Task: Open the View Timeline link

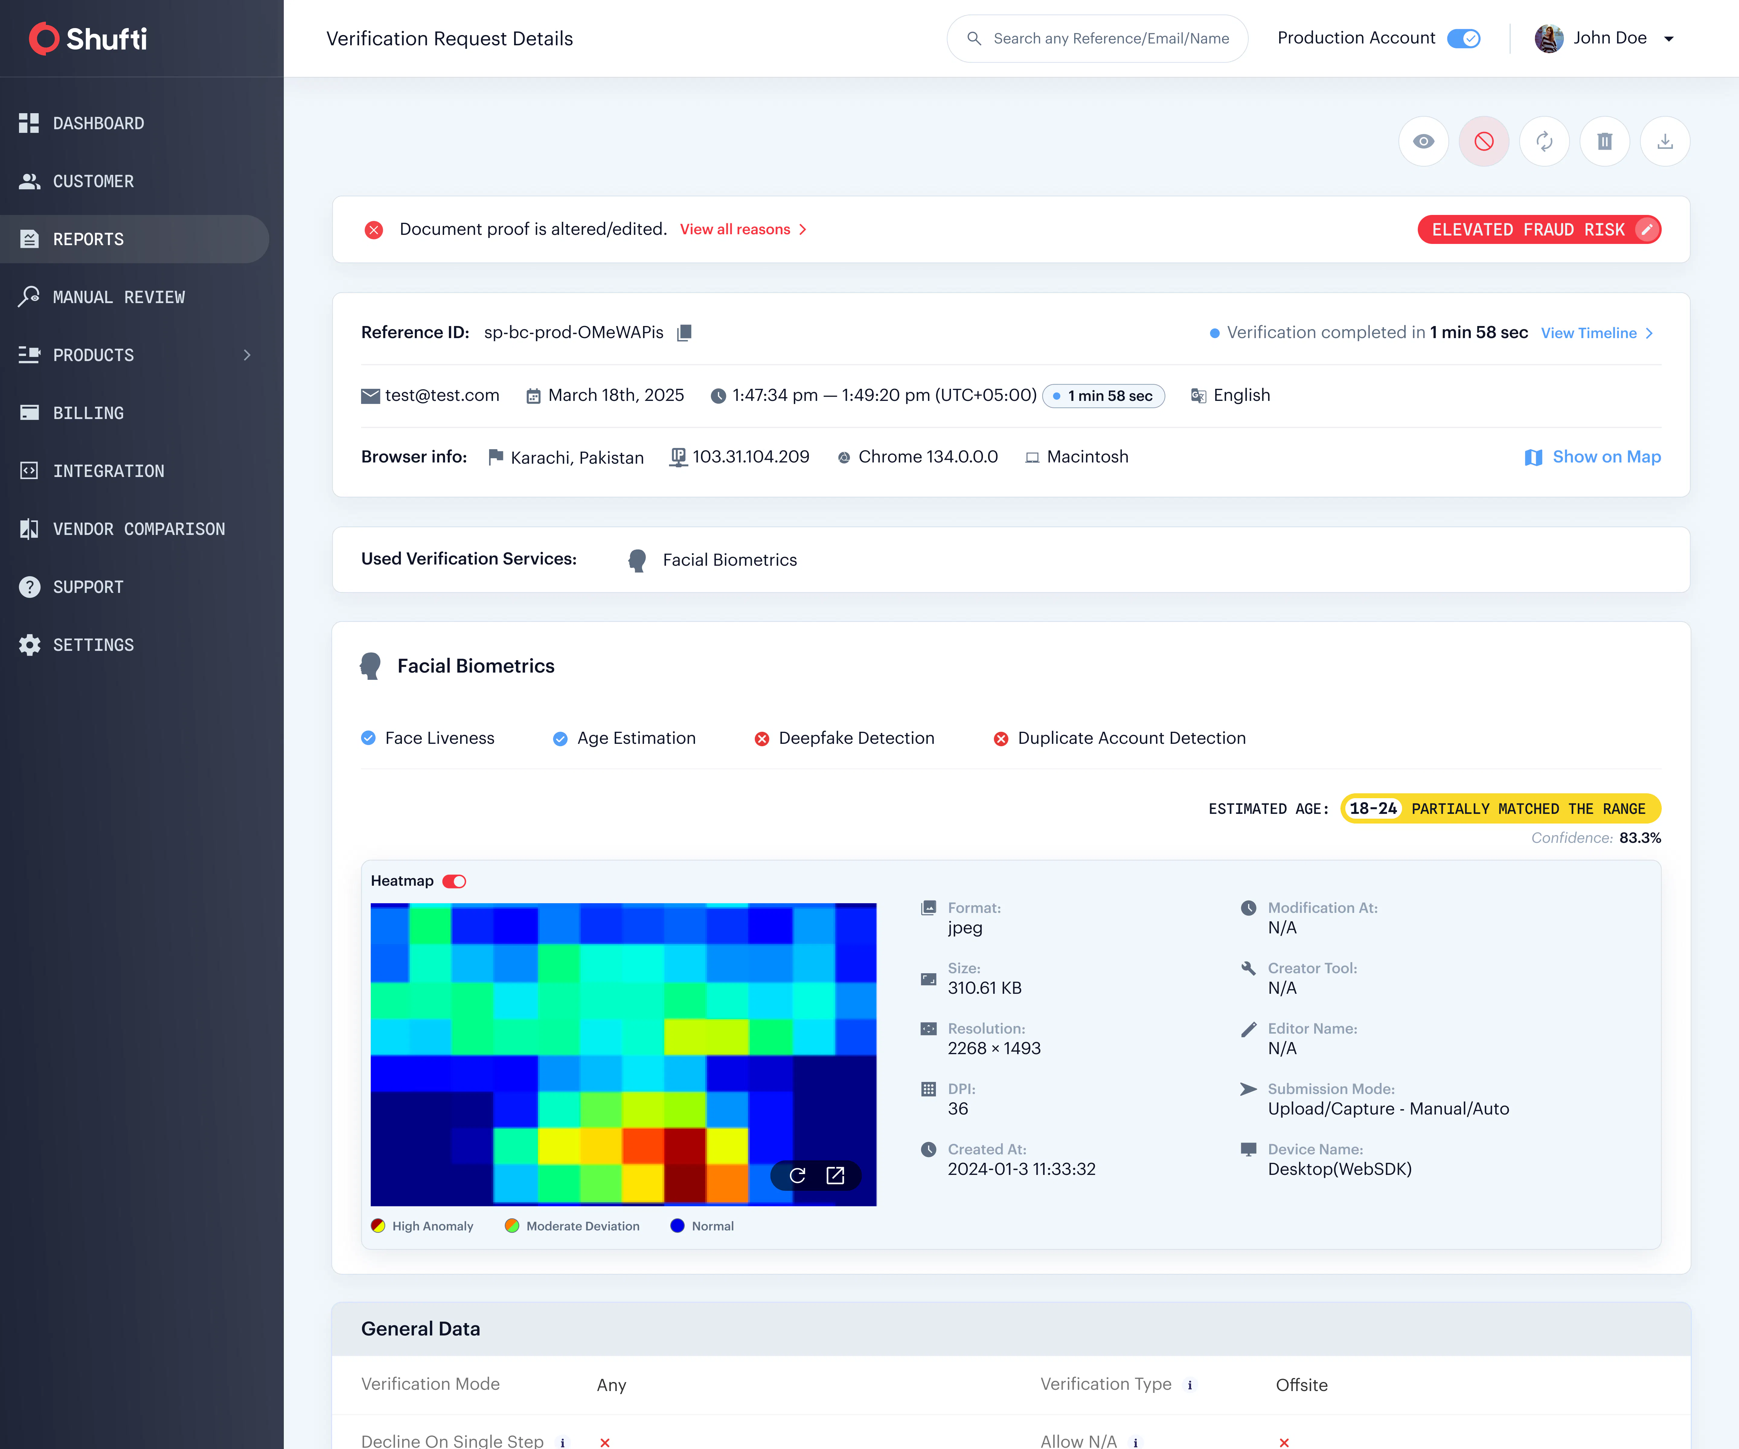Action: (x=1597, y=333)
